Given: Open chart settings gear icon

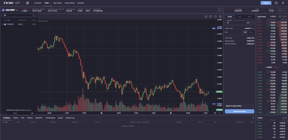Looking at the screenshot, I should coord(206,17).
